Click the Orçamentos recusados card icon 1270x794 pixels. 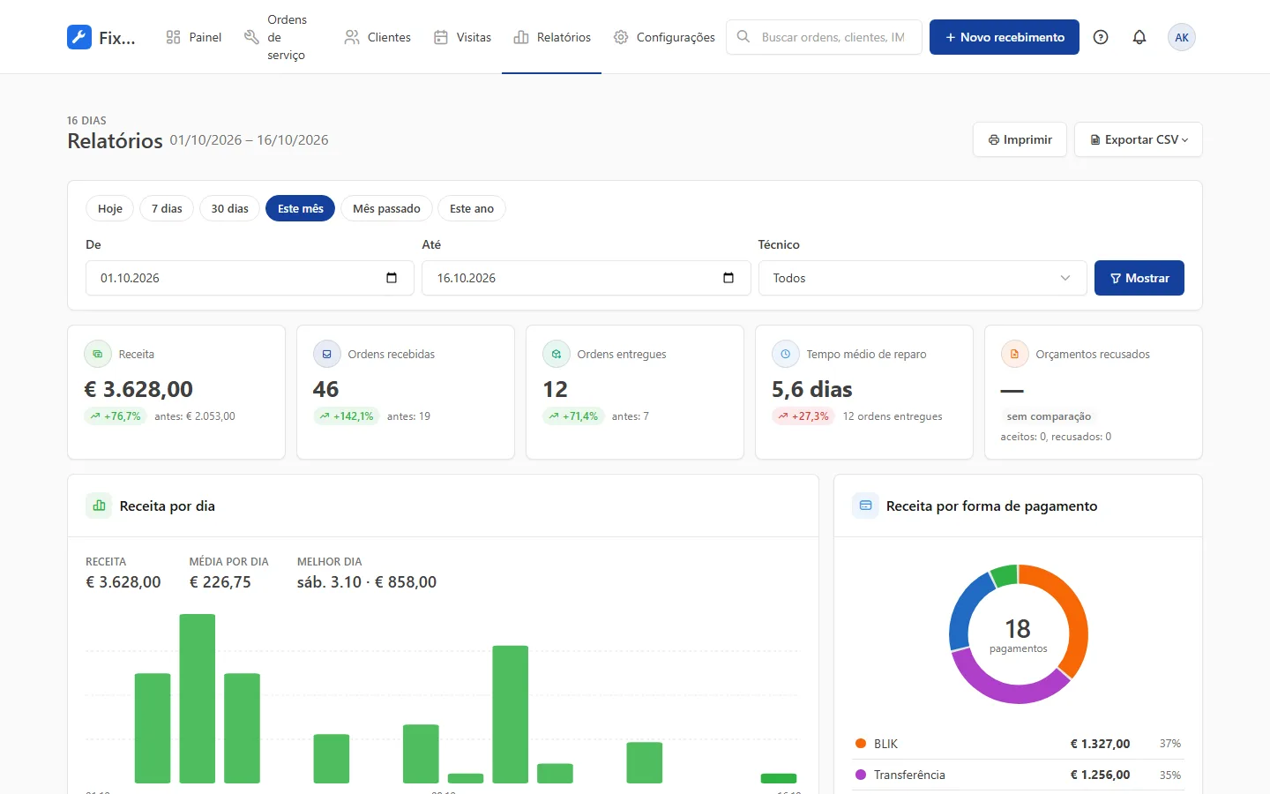[1015, 354]
